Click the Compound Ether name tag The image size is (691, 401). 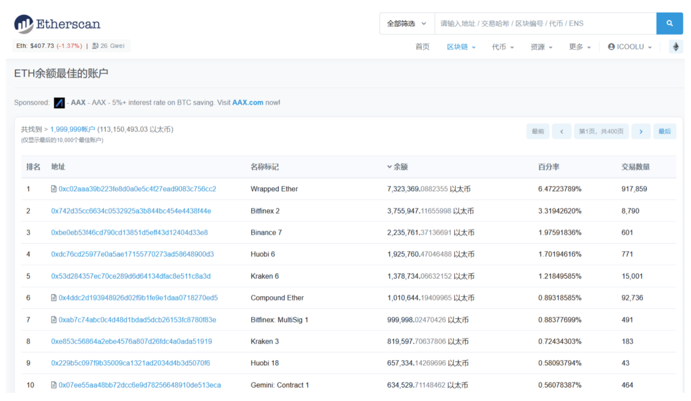click(277, 298)
